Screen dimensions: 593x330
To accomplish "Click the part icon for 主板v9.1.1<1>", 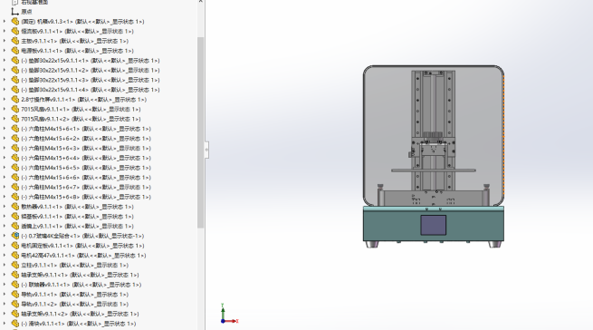I will coord(15,41).
